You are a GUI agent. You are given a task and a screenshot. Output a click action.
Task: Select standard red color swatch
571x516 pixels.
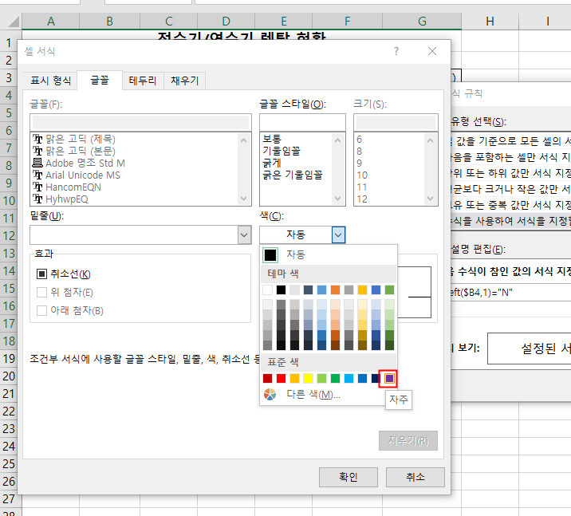click(281, 378)
